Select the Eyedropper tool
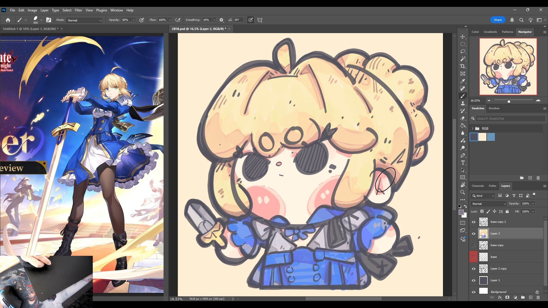Viewport: 548px width, 308px height. [x=463, y=81]
